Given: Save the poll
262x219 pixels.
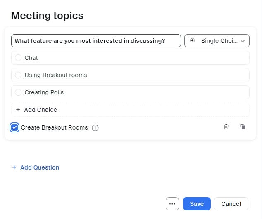Looking at the screenshot, I should click(197, 204).
